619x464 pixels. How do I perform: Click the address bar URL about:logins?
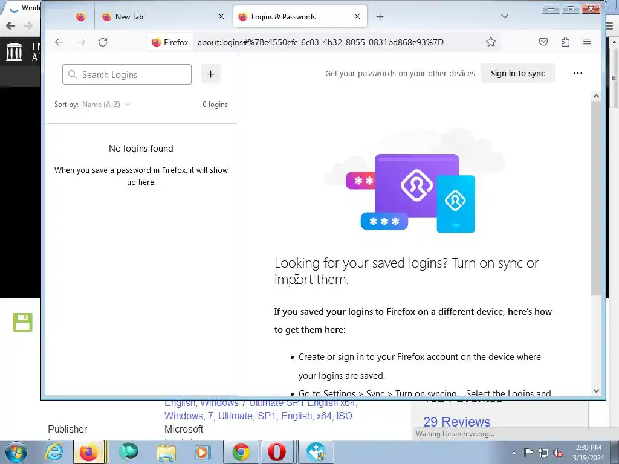(x=320, y=42)
